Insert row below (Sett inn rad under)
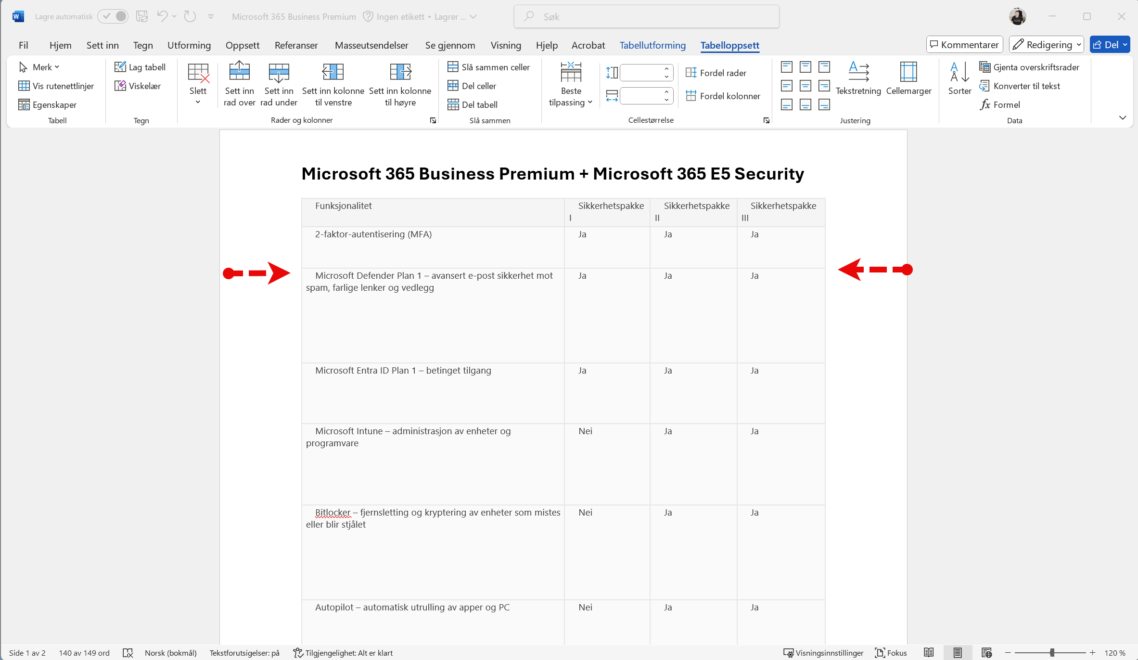This screenshot has width=1138, height=660. (x=279, y=83)
